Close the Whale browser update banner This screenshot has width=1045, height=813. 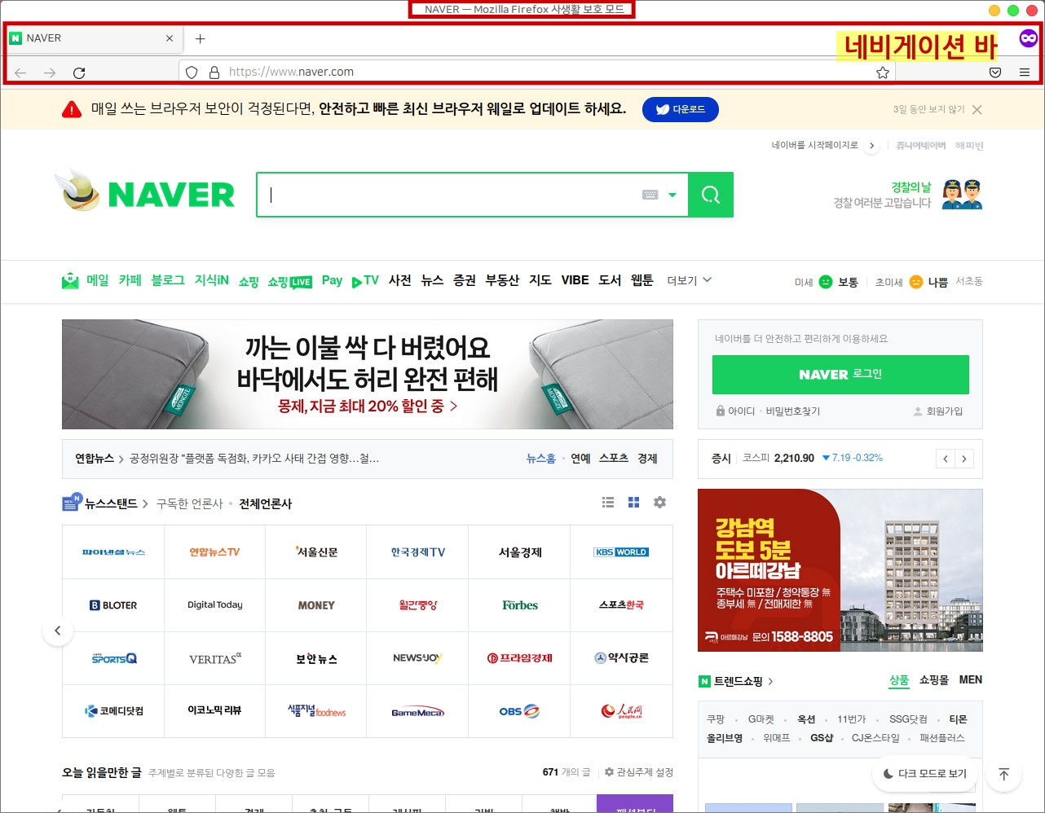pyautogui.click(x=977, y=109)
